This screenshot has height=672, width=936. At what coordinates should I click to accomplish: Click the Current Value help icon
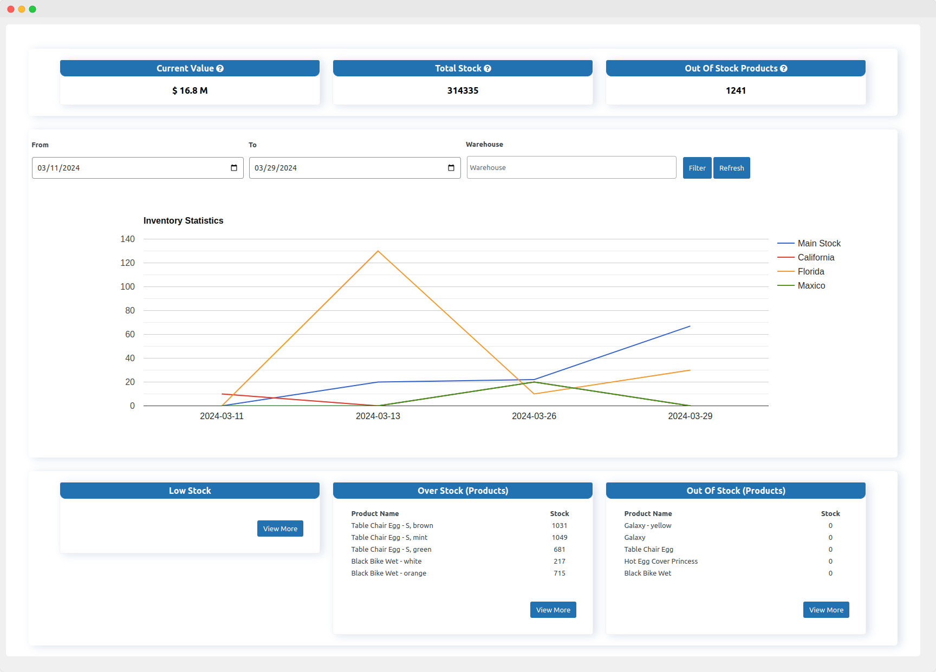220,68
